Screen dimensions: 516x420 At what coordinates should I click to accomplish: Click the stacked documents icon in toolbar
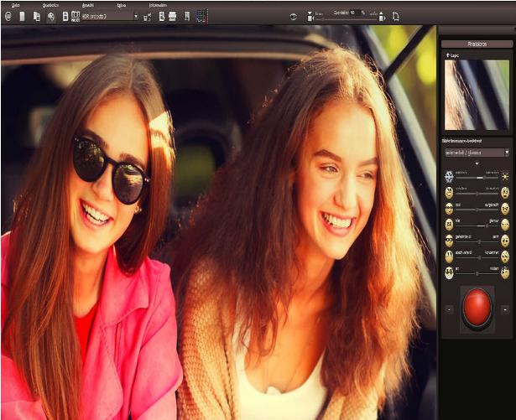point(37,16)
